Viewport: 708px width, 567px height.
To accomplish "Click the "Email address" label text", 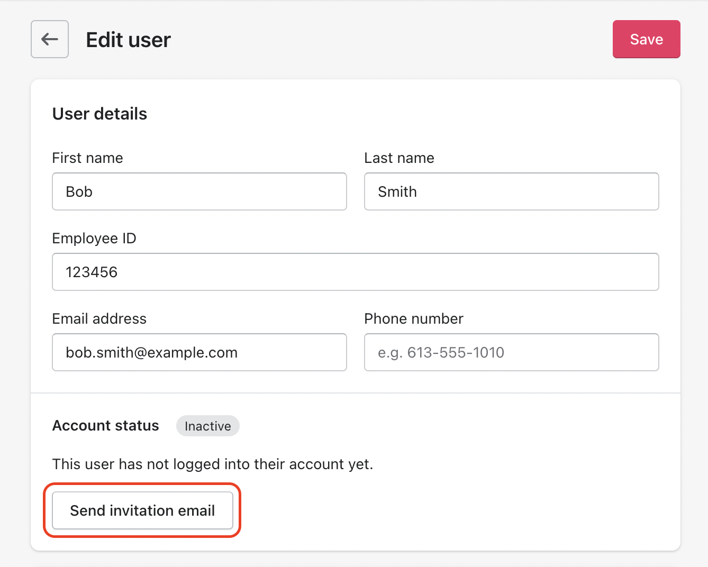I will 99,319.
